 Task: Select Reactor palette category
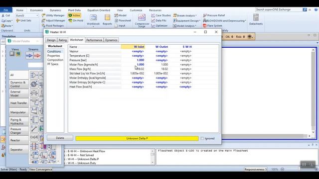(18, 140)
